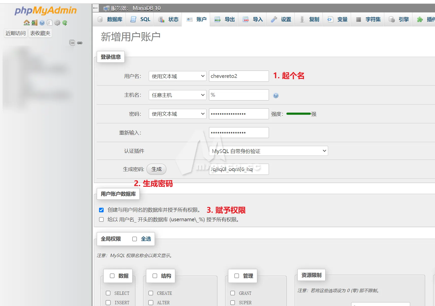Screen dimensions: 435x306
Task: Click the server icon in breadcrumb
Action: click(107, 8)
